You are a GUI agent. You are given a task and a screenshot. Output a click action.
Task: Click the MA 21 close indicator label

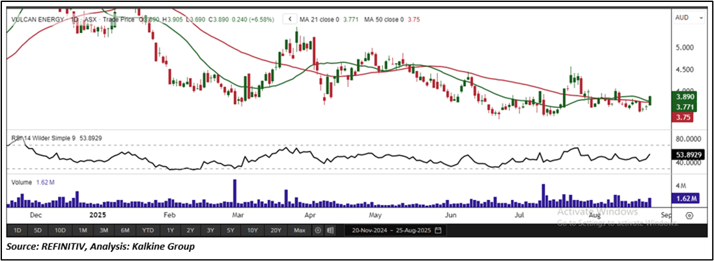tap(319, 20)
